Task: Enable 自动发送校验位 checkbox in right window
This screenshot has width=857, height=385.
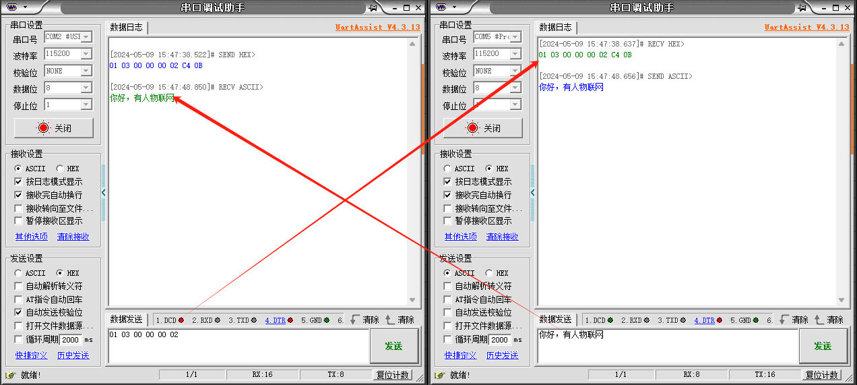Action: [448, 313]
